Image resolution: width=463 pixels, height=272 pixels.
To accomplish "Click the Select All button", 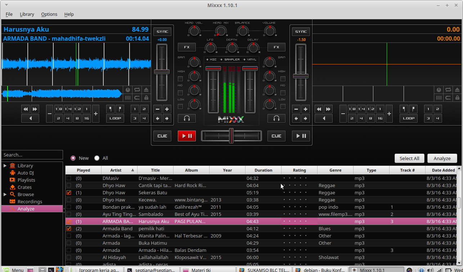I will point(409,158).
